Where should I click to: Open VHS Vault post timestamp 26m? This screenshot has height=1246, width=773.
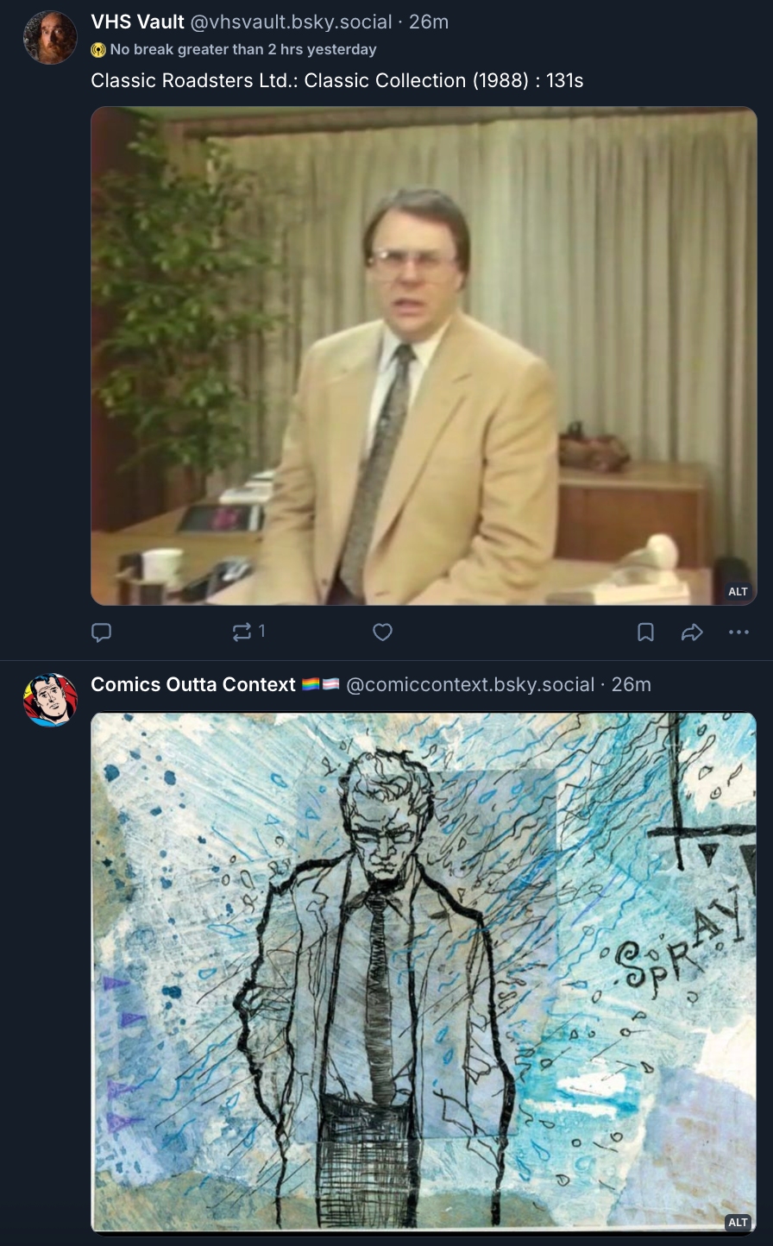[429, 22]
